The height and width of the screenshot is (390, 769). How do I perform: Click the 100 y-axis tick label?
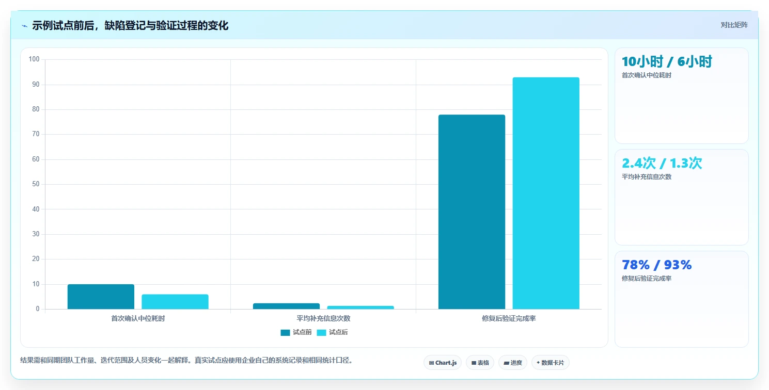click(34, 59)
